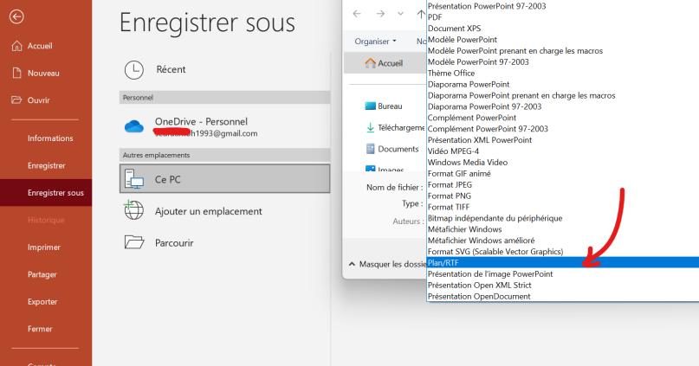Choose Métafichier Windows format
This screenshot has width=699, height=366.
pos(464,229)
